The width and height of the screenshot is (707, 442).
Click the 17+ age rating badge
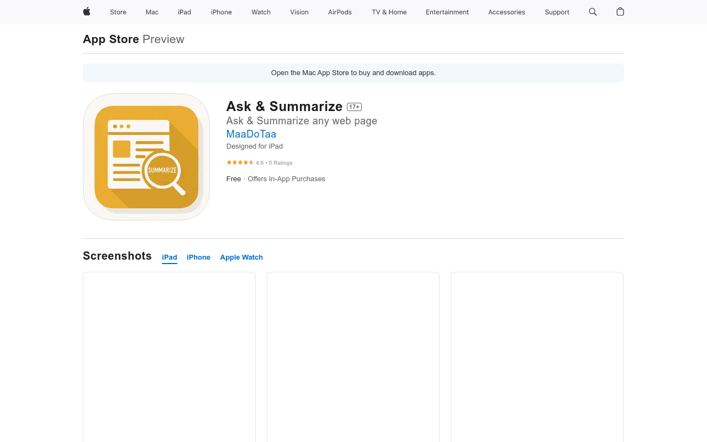click(x=354, y=107)
